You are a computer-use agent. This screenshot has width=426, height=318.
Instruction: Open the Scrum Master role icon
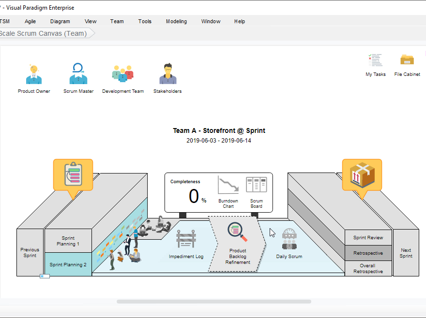pos(78,72)
